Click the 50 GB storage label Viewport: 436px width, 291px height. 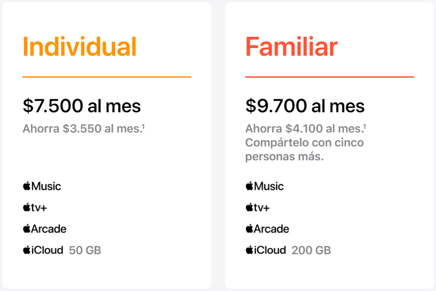point(85,250)
